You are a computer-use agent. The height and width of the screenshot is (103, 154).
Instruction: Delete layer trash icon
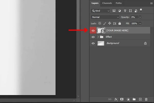click(x=146, y=99)
